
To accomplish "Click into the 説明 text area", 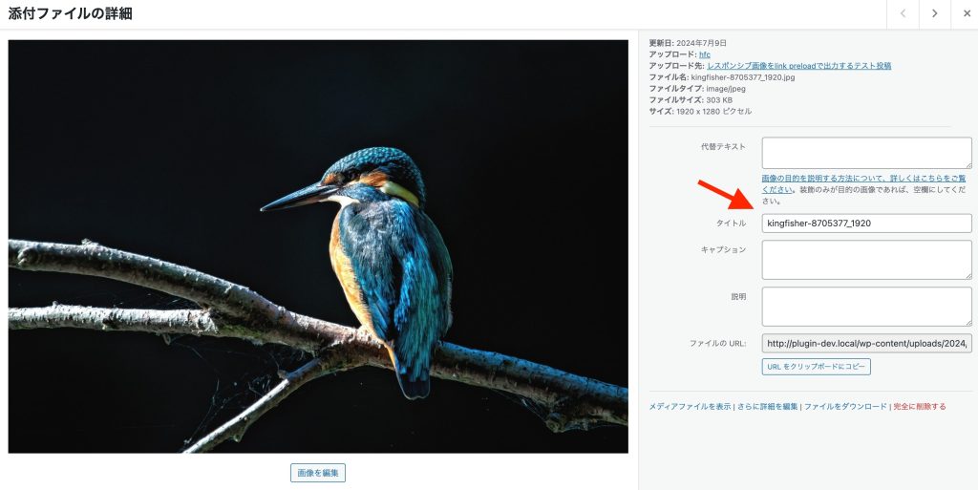I will 866,307.
